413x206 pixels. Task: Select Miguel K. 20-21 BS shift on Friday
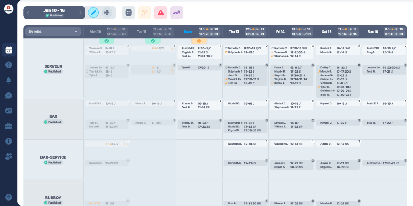[292, 167]
